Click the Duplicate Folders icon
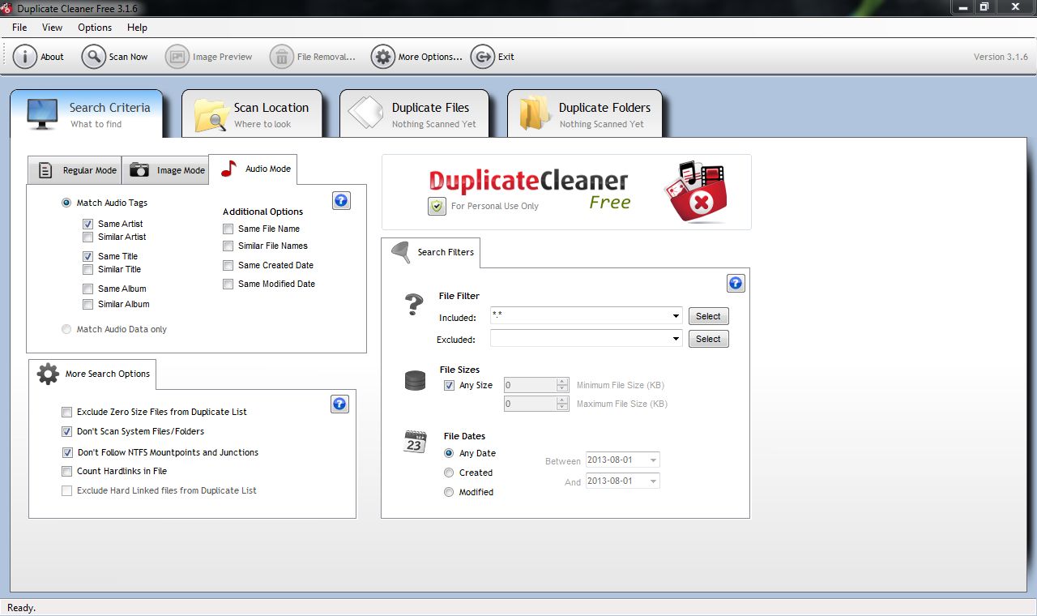 pyautogui.click(x=535, y=113)
